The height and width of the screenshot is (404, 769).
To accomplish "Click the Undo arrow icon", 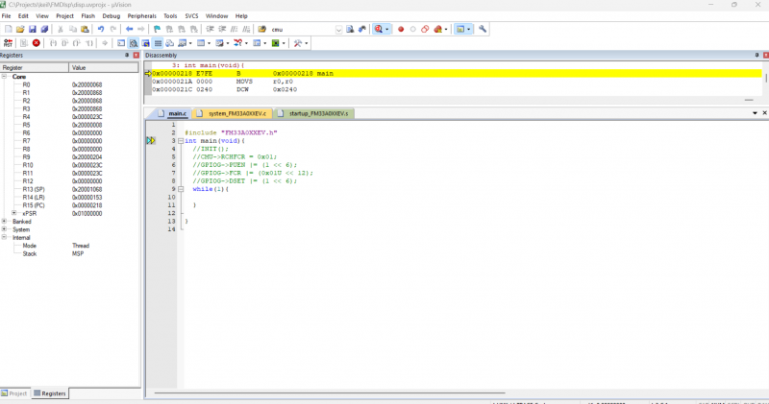I will pos(101,30).
